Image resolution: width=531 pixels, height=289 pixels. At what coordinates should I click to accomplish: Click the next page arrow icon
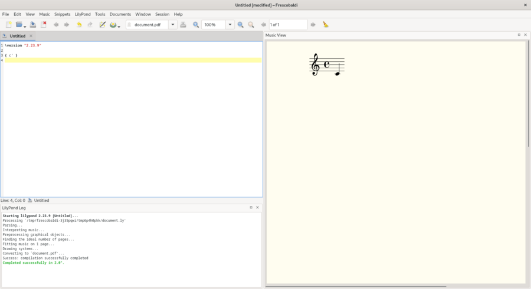pyautogui.click(x=313, y=25)
